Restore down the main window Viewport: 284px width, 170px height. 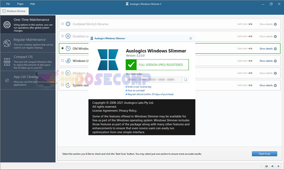point(271,4)
